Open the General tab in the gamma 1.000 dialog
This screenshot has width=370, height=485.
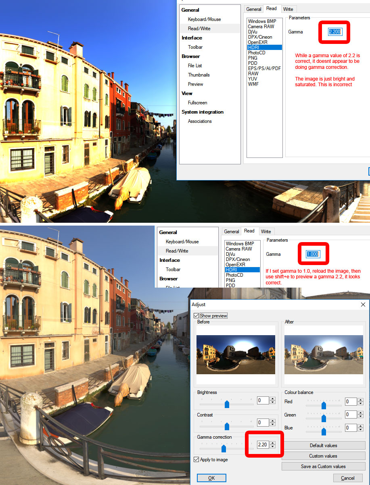pyautogui.click(x=232, y=231)
